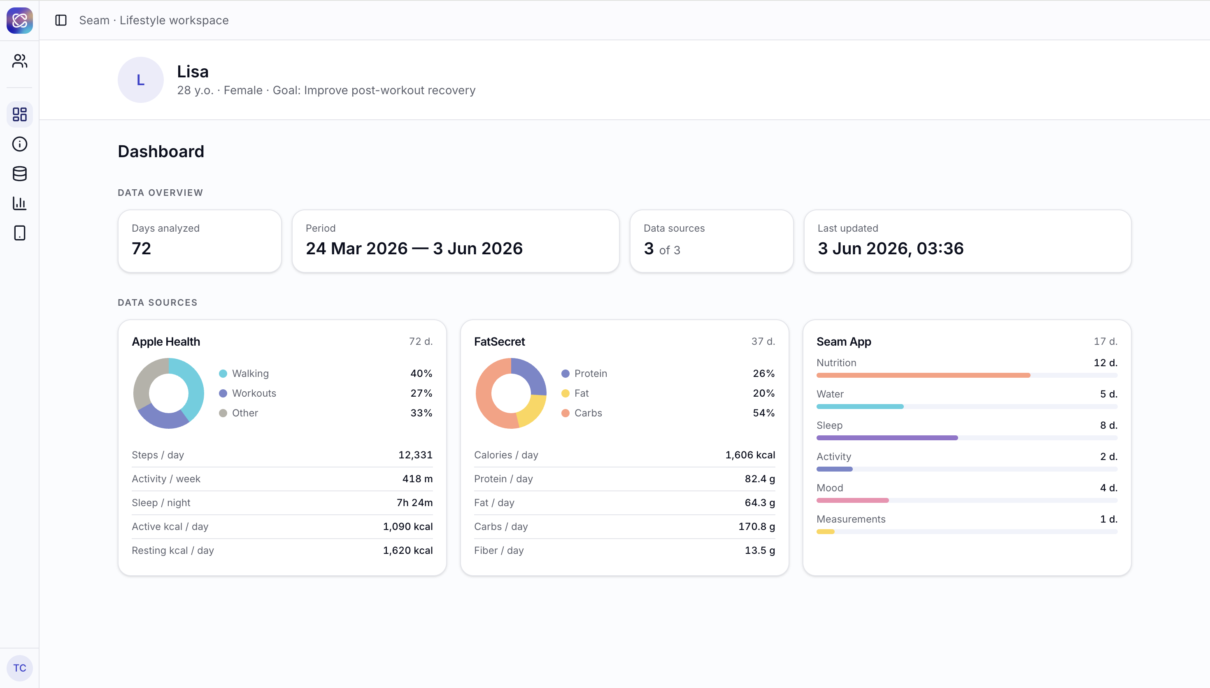The height and width of the screenshot is (688, 1210).
Task: Click the Data sources '3 of 3' card
Action: [712, 241]
